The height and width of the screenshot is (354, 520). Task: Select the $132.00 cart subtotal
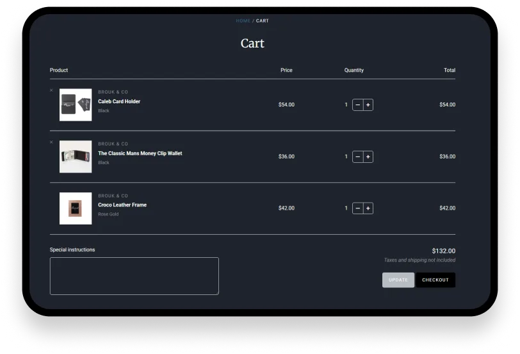pos(443,251)
